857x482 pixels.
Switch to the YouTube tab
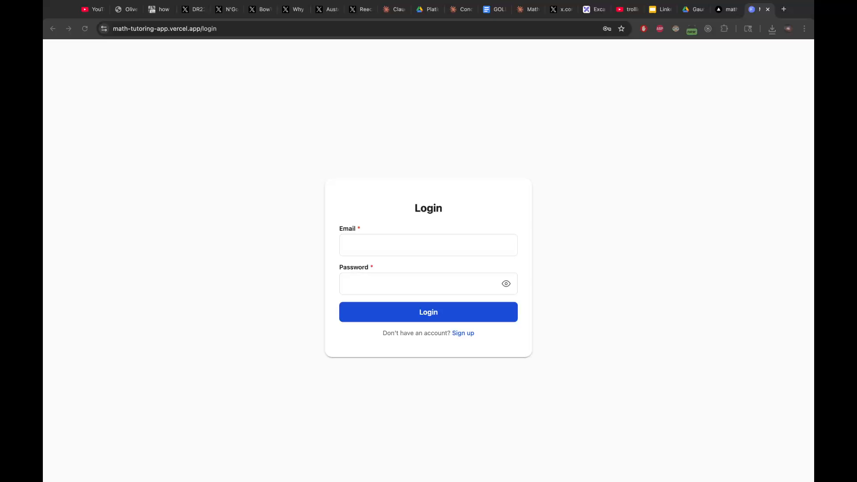pos(92,9)
